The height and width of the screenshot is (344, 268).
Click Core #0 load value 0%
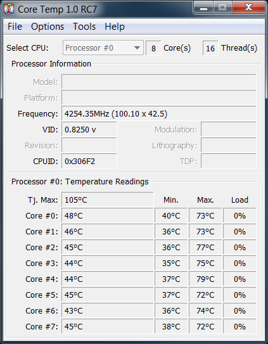tap(239, 215)
